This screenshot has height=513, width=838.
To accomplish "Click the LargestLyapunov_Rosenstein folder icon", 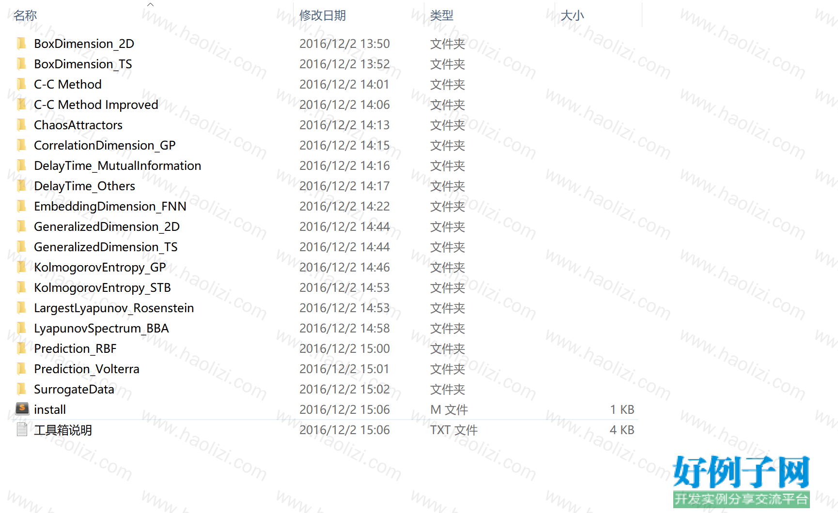I will pyautogui.click(x=21, y=308).
